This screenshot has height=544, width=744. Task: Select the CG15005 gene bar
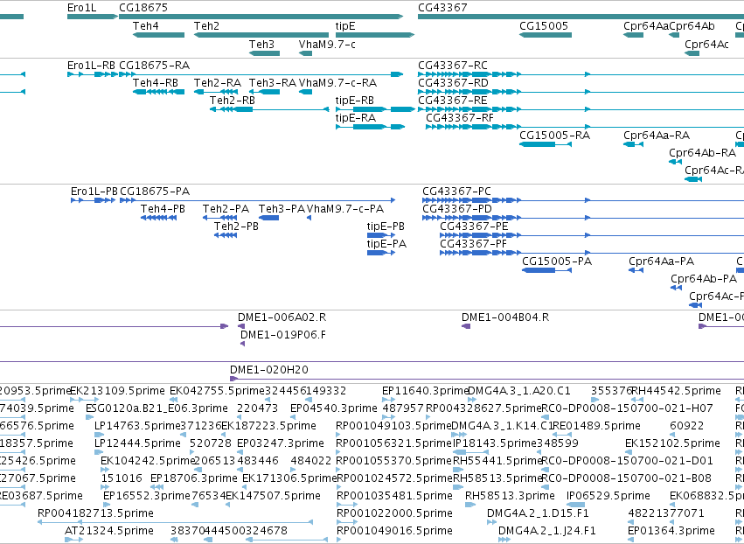coord(546,35)
